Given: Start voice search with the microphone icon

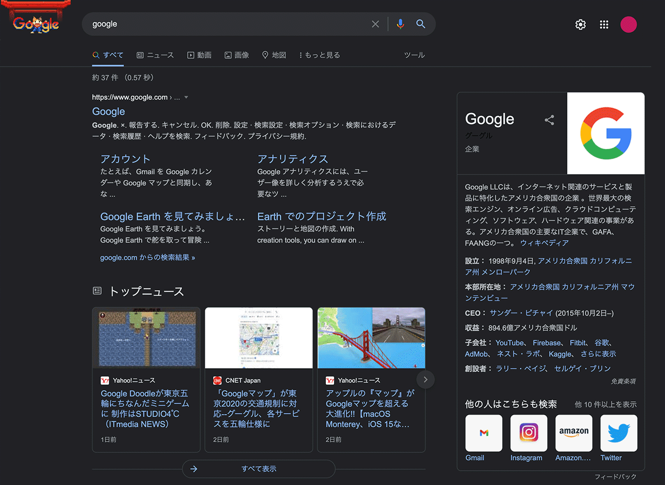Looking at the screenshot, I should [x=401, y=24].
